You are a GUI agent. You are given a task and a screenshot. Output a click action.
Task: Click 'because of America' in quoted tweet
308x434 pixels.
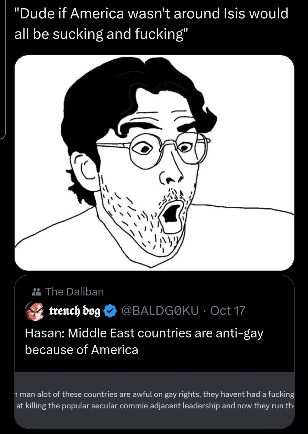point(81,350)
